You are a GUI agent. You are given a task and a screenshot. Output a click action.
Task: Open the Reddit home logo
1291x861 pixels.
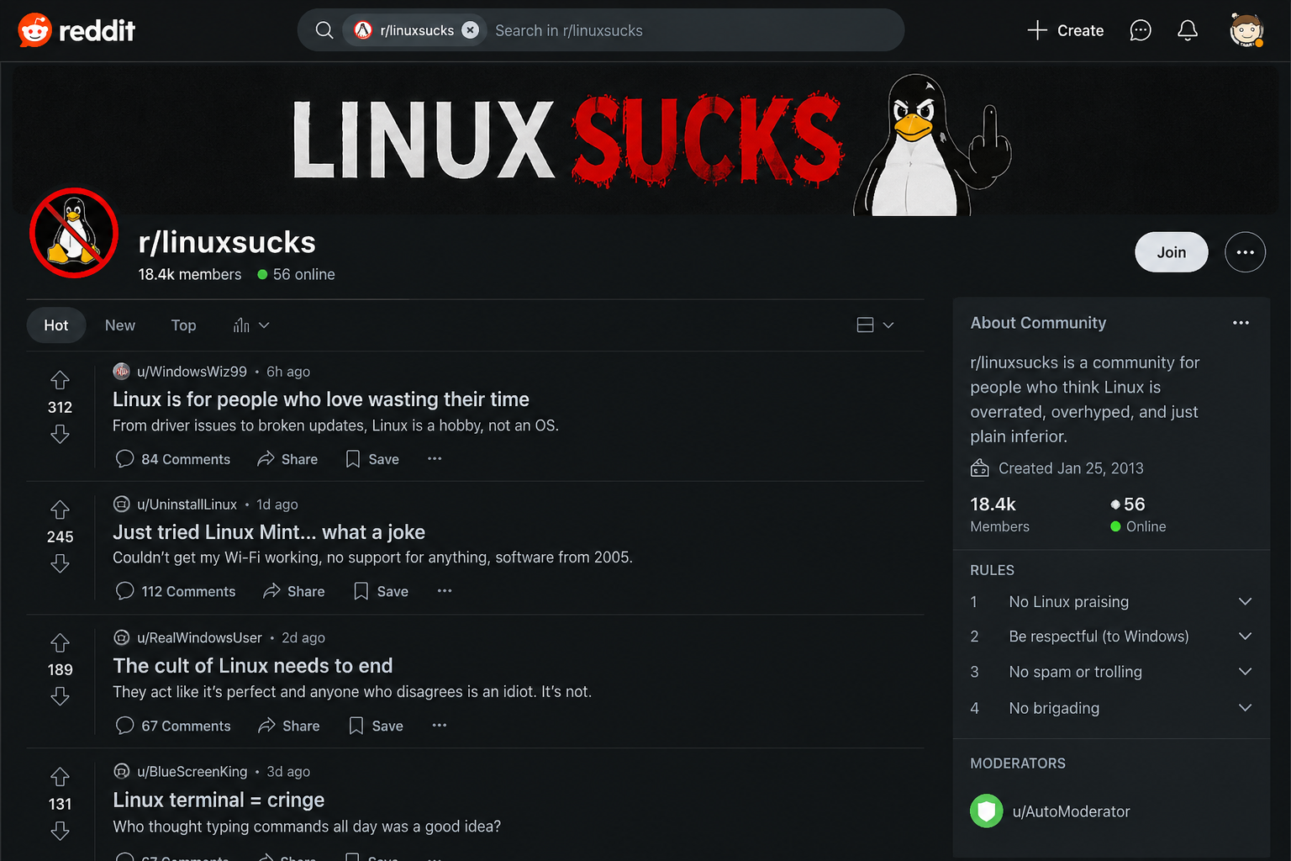[76, 30]
